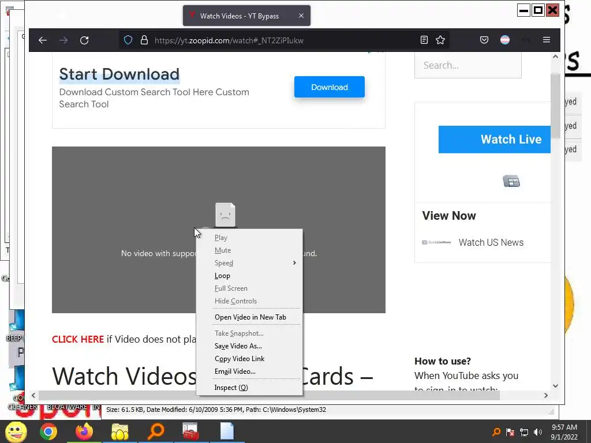Screen dimensions: 591x443
Task: Open Google Chrome from the taskbar
Action: (x=48, y=431)
